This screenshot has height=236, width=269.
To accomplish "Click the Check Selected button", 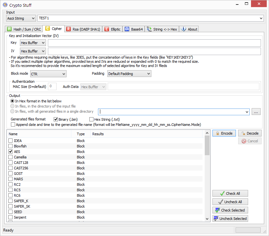I will point(230,210).
